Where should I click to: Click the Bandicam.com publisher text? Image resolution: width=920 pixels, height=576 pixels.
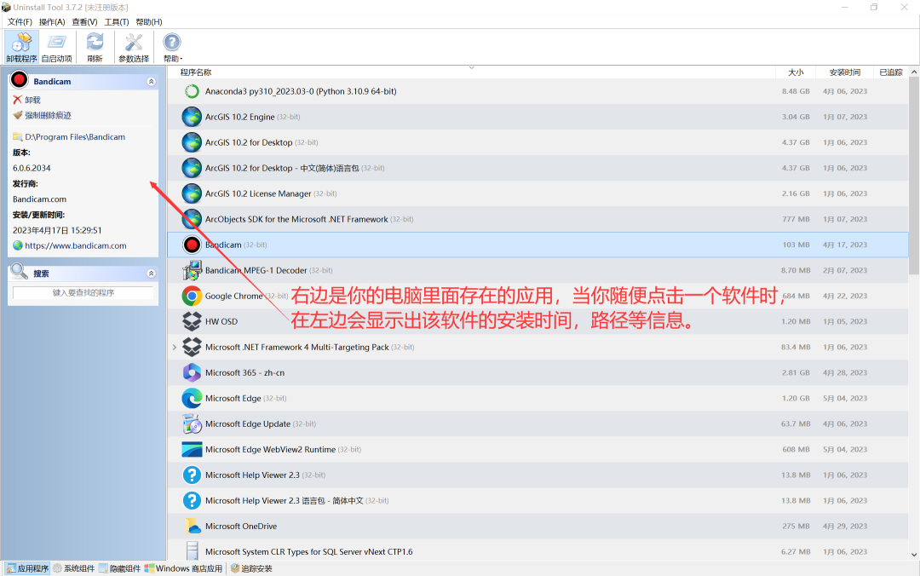[39, 199]
